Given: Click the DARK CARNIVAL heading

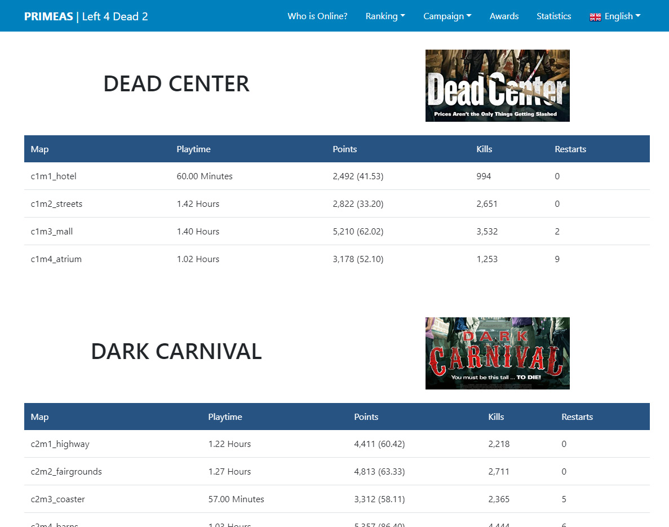Looking at the screenshot, I should point(176,351).
